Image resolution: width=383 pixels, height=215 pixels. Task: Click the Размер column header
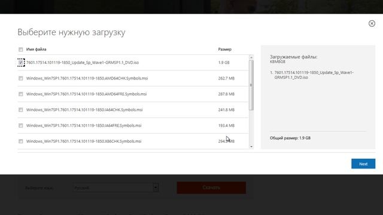[225, 49]
